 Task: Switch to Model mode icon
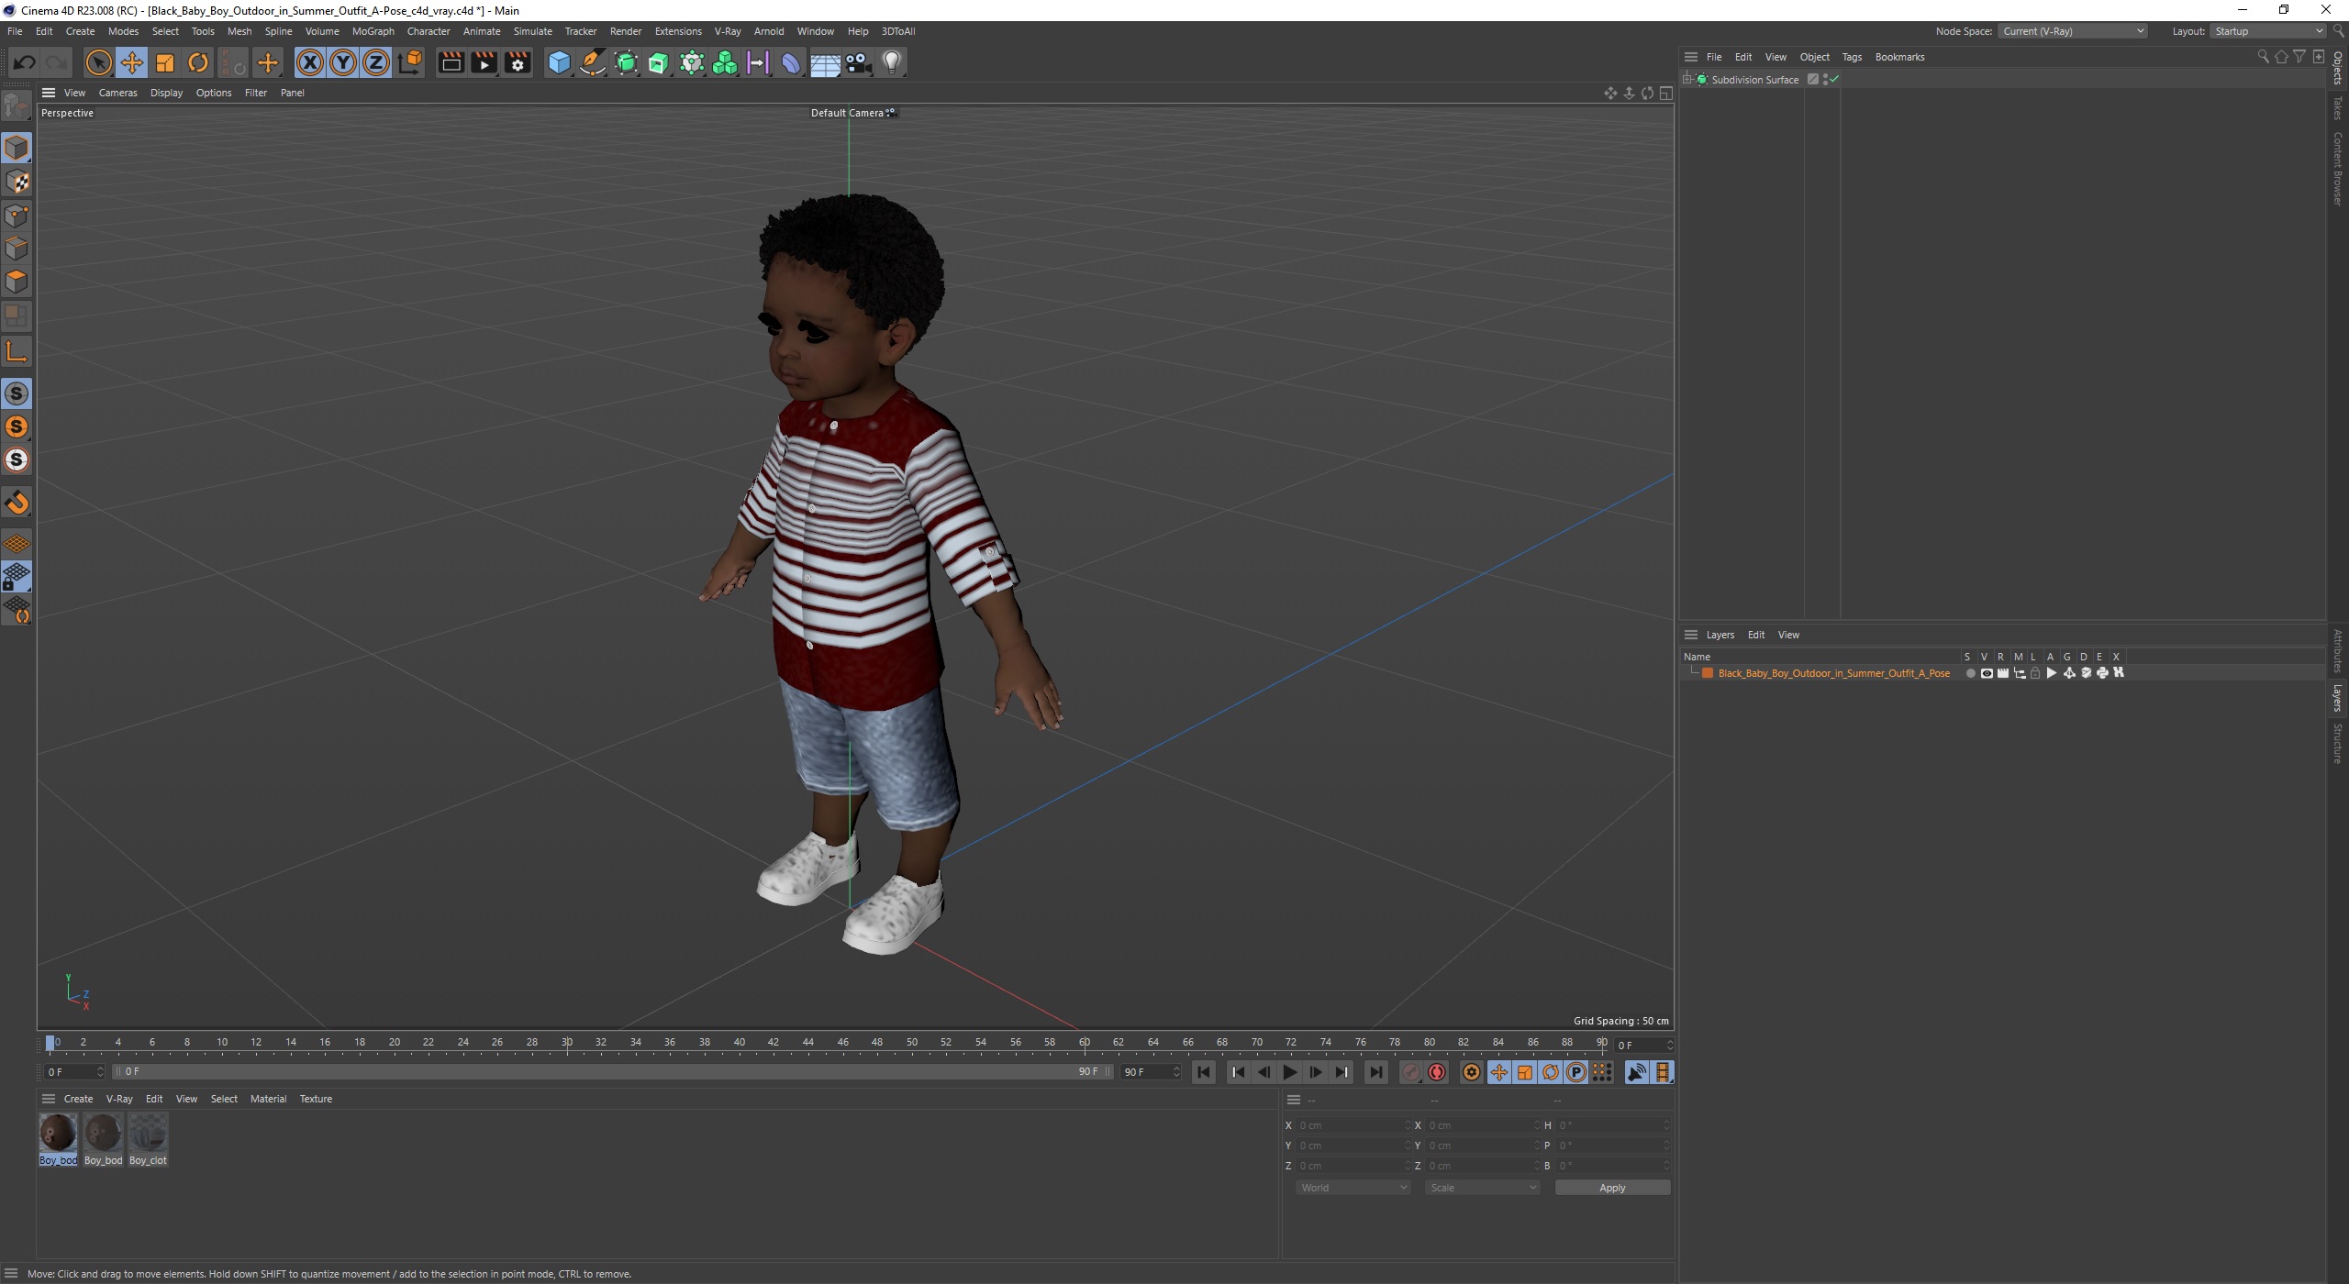pyautogui.click(x=17, y=148)
